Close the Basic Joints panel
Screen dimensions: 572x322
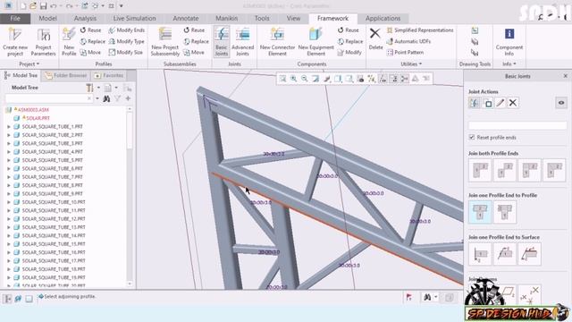click(566, 76)
